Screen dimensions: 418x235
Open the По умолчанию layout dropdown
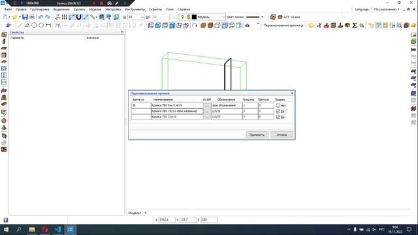[387, 9]
